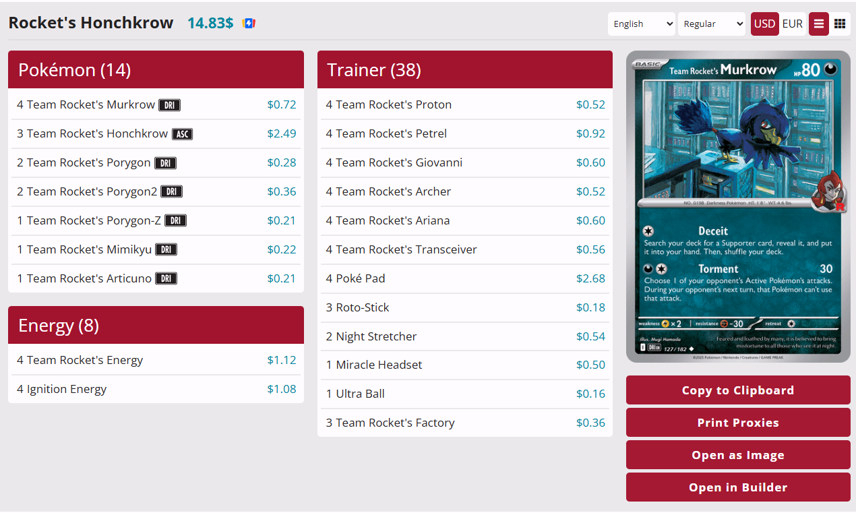Select 1 Ultra Ball row
Image resolution: width=856 pixels, height=513 pixels.
tap(465, 394)
